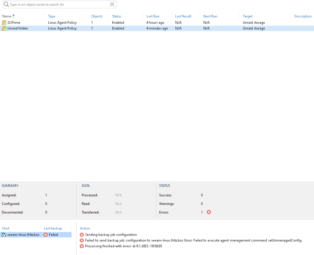Sort by Next Run column header
Image resolution: width=314 pixels, height=255 pixels.
click(210, 16)
